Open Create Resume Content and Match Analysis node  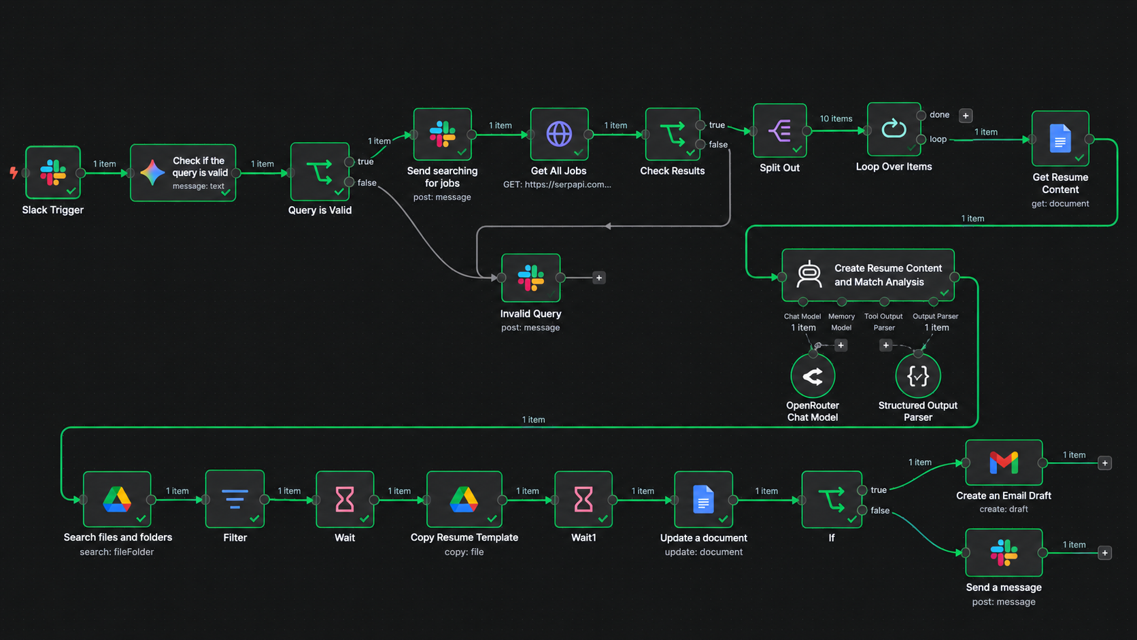click(x=868, y=275)
